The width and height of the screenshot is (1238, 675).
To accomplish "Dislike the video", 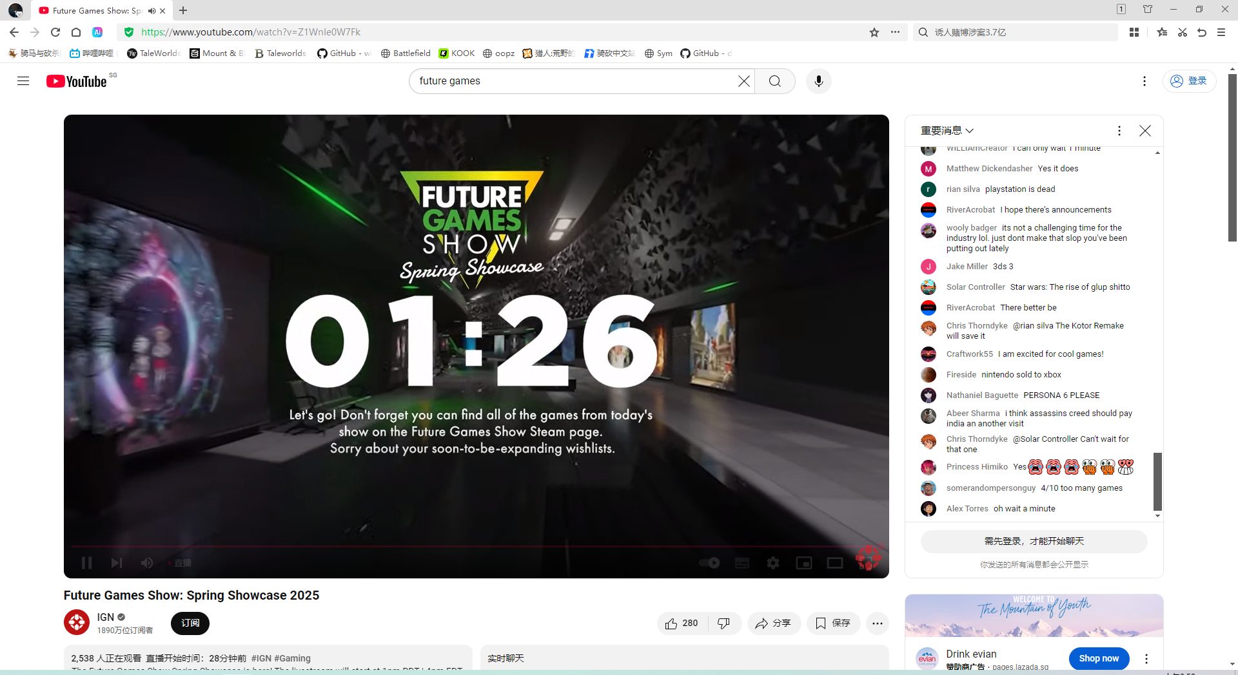I will (x=724, y=623).
